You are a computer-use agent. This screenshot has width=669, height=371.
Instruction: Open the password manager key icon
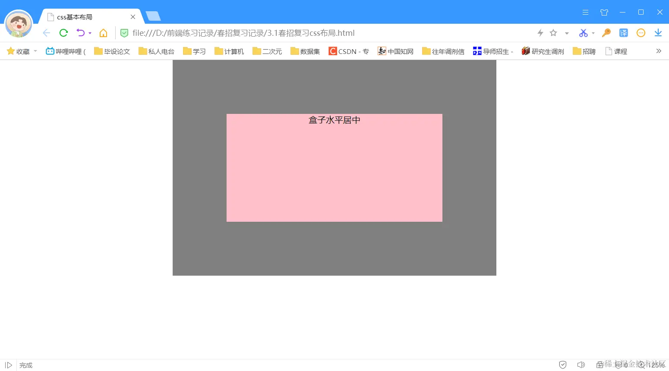pyautogui.click(x=606, y=33)
